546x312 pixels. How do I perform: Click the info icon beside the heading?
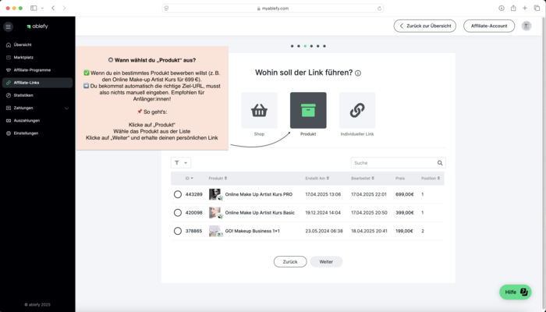click(358, 73)
